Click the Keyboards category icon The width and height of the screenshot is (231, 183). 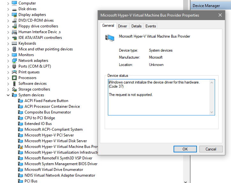point(14,43)
